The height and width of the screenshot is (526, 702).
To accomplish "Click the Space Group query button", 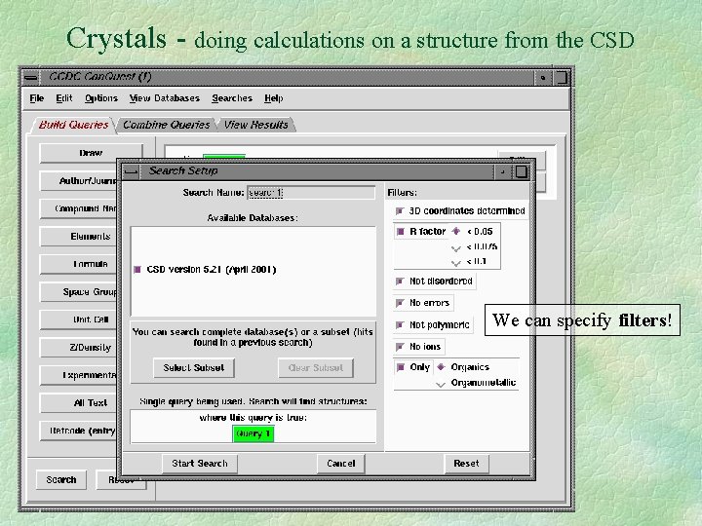I will pyautogui.click(x=78, y=292).
